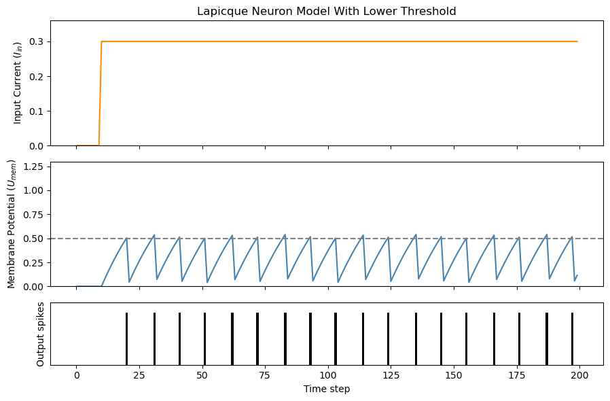Select the Time step x-axis label

tap(327, 389)
